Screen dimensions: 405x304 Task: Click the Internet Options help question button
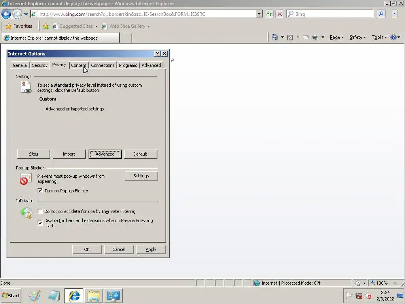click(157, 53)
